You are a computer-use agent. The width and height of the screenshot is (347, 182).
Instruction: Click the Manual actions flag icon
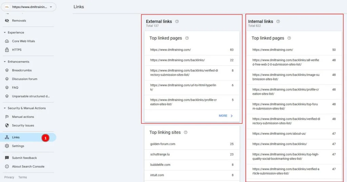[x=7, y=117]
